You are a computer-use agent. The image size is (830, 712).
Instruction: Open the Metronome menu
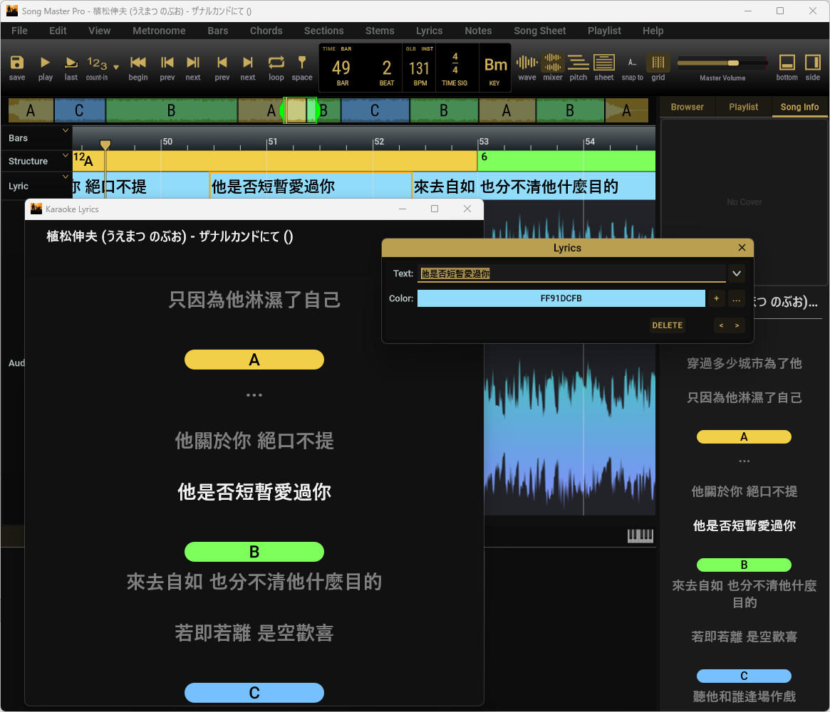tap(159, 31)
